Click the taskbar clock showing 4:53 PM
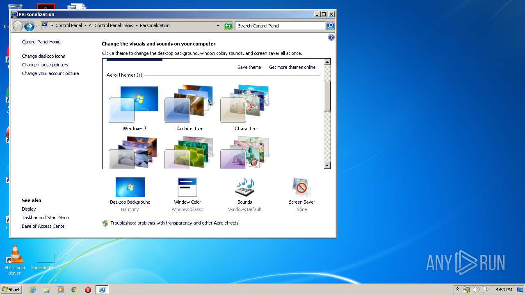Screen dimensions: 525x295 tap(504, 290)
